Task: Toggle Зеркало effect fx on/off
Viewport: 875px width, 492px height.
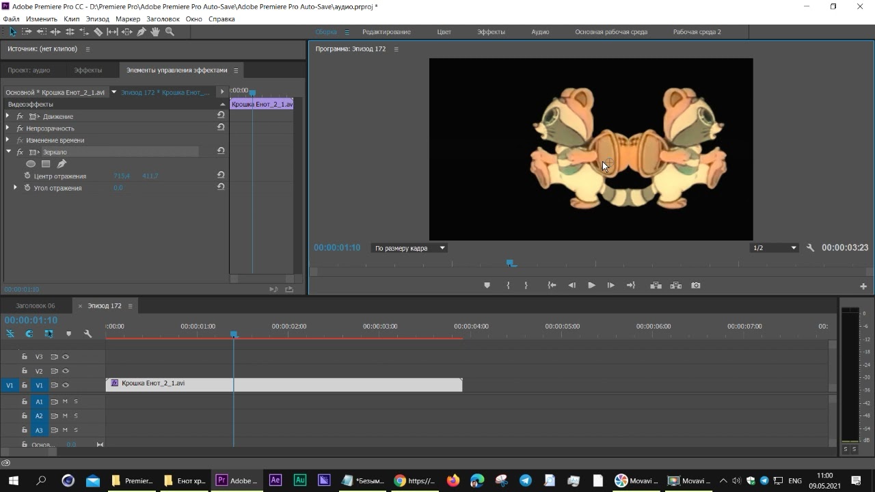Action: [20, 152]
